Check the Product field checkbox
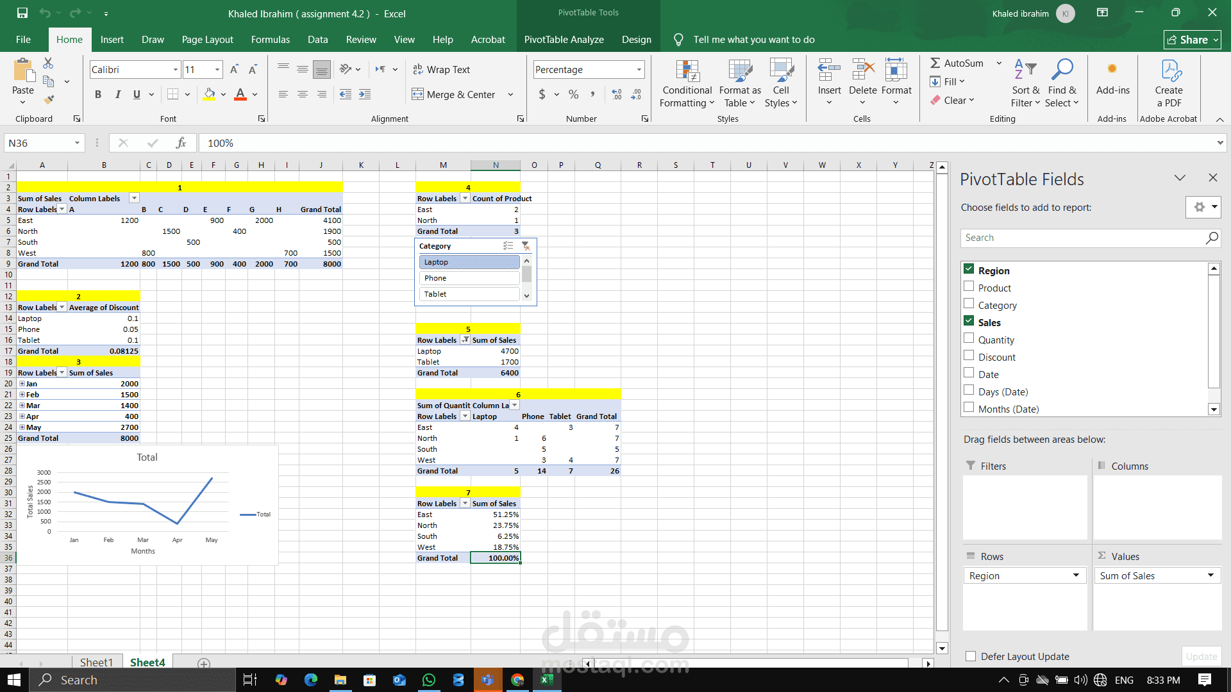 [x=969, y=286]
